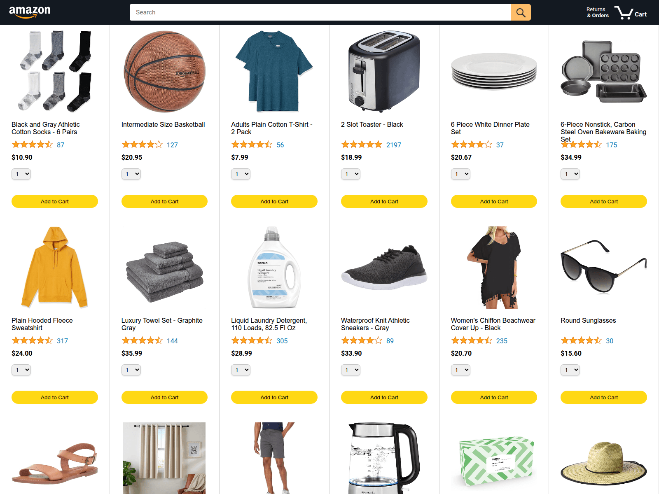Open quantity dropdown for Luxury Towel Set
The height and width of the screenshot is (494, 659).
pos(131,370)
